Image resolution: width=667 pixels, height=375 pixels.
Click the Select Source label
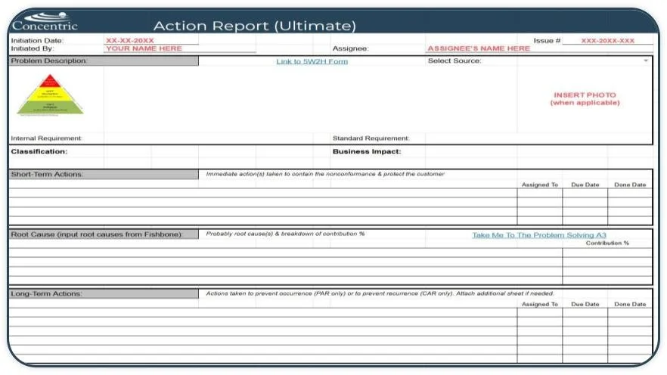pos(454,60)
